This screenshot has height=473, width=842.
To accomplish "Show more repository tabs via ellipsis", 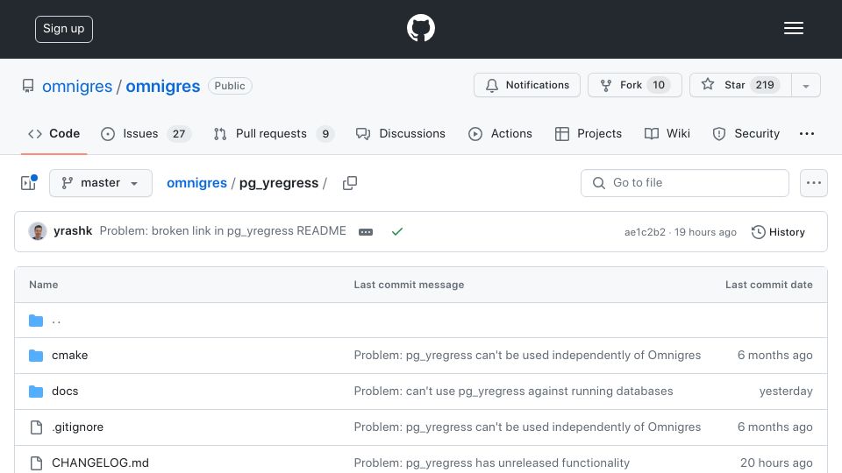I will click(807, 133).
